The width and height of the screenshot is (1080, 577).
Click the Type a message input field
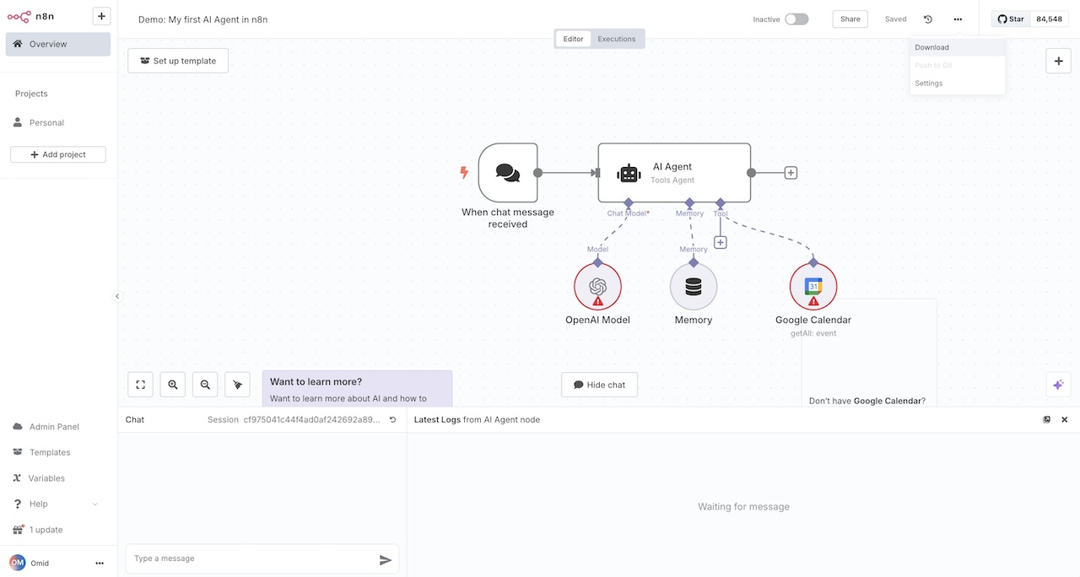pyautogui.click(x=245, y=558)
